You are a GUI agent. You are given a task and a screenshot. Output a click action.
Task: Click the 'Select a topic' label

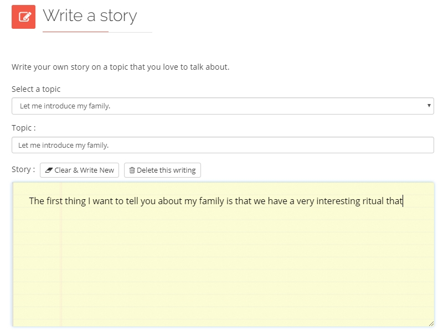point(36,89)
